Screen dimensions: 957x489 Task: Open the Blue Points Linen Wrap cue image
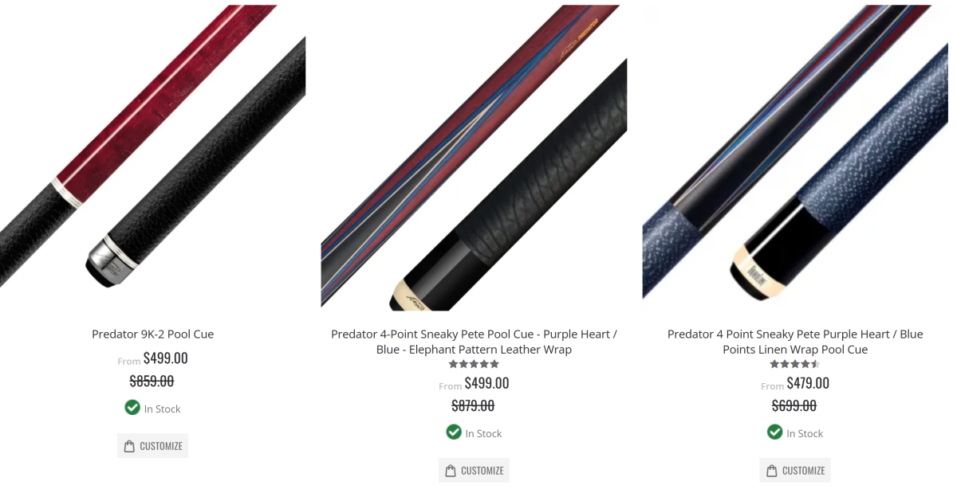click(x=795, y=152)
